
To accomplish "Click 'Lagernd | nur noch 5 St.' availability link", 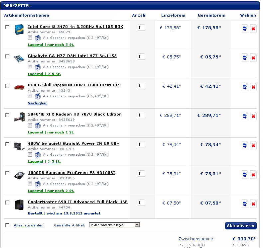I will [51, 45].
